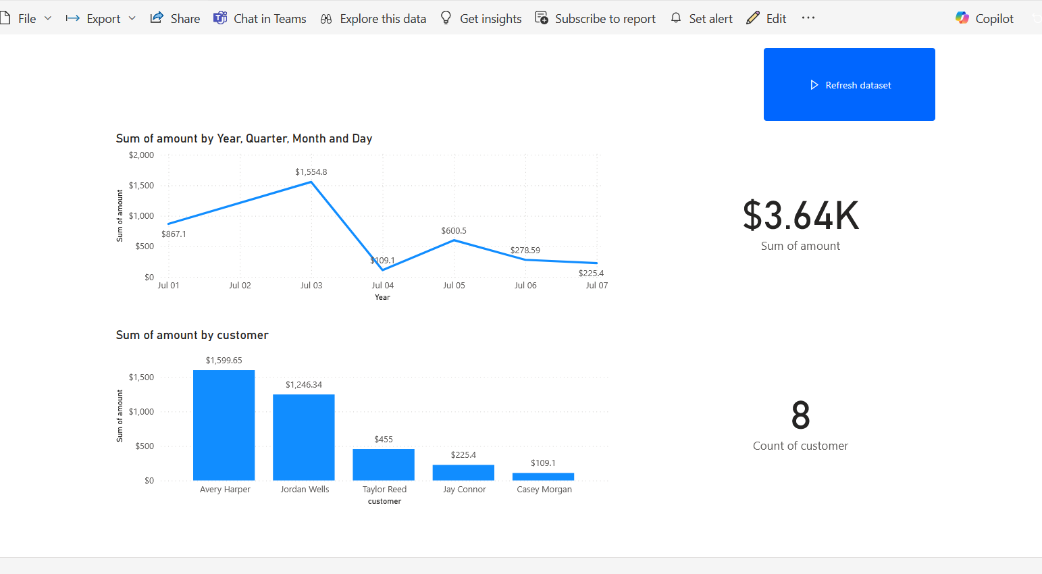Click the Count of customer card
This screenshot has height=574, width=1042.
click(800, 424)
